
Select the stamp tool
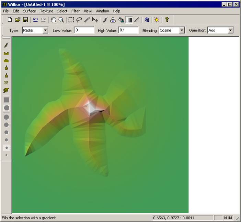[113, 20]
